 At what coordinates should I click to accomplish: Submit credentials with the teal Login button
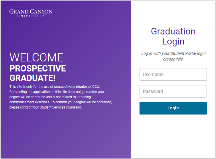[173, 108]
